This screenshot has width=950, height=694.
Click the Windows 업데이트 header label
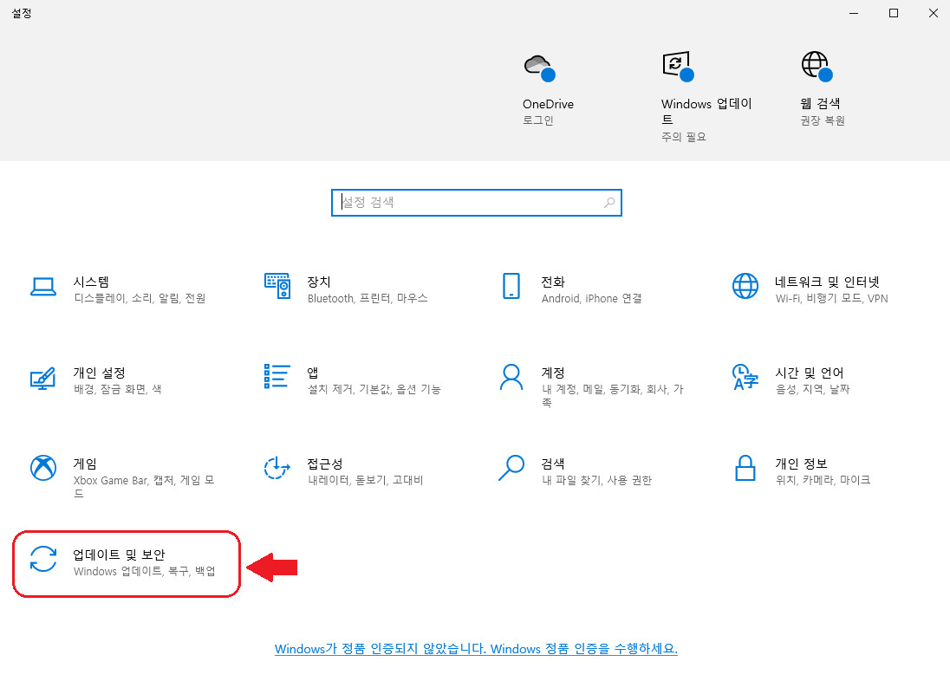[x=706, y=112]
